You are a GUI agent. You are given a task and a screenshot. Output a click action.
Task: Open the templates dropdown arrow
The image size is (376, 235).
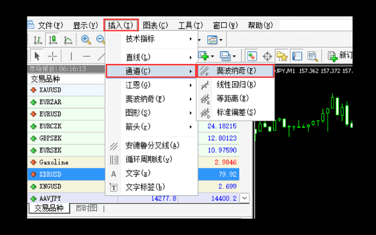click(x=221, y=40)
